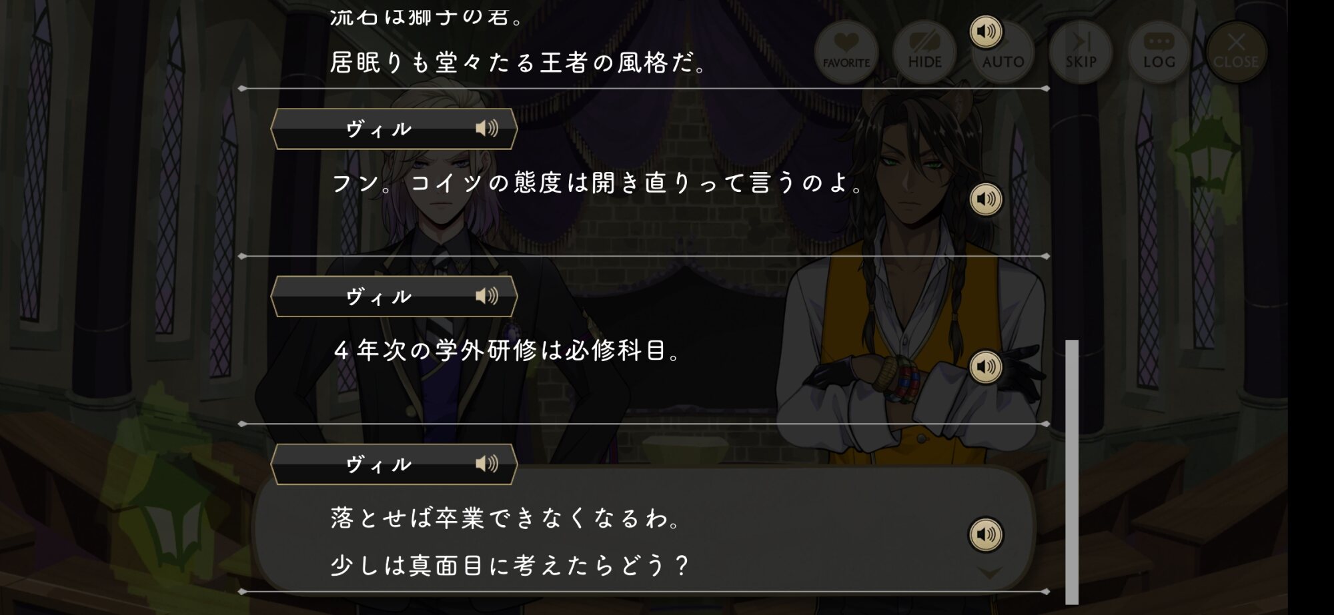This screenshot has width=1334, height=615.
Task: Close the log with CLOSE button
Action: (x=1236, y=52)
